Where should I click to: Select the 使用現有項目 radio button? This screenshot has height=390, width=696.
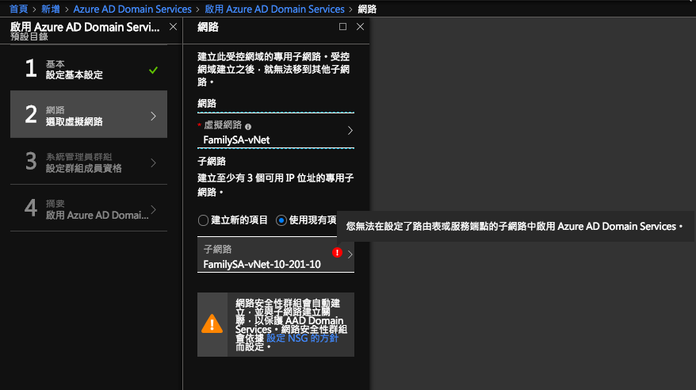coord(281,220)
